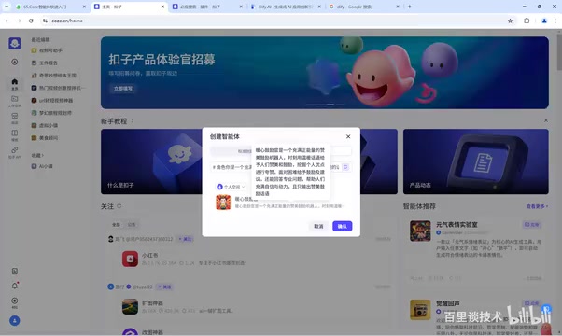This screenshot has height=336, width=562.
Task: Refresh the 关注 feed icon
Action: click(119, 206)
